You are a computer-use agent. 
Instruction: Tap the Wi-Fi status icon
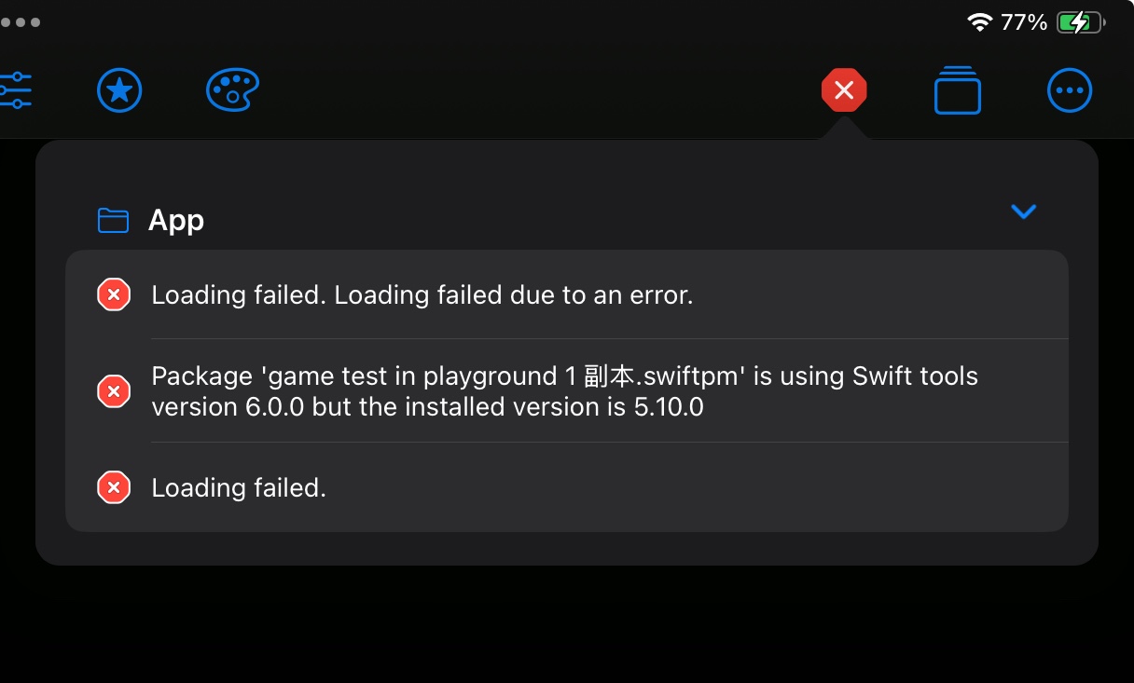click(979, 22)
